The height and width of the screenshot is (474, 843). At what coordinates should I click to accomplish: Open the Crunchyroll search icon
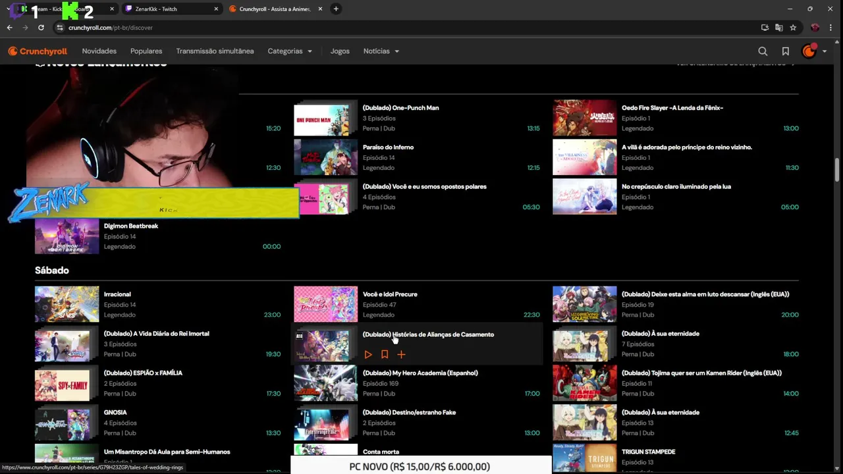click(763, 51)
